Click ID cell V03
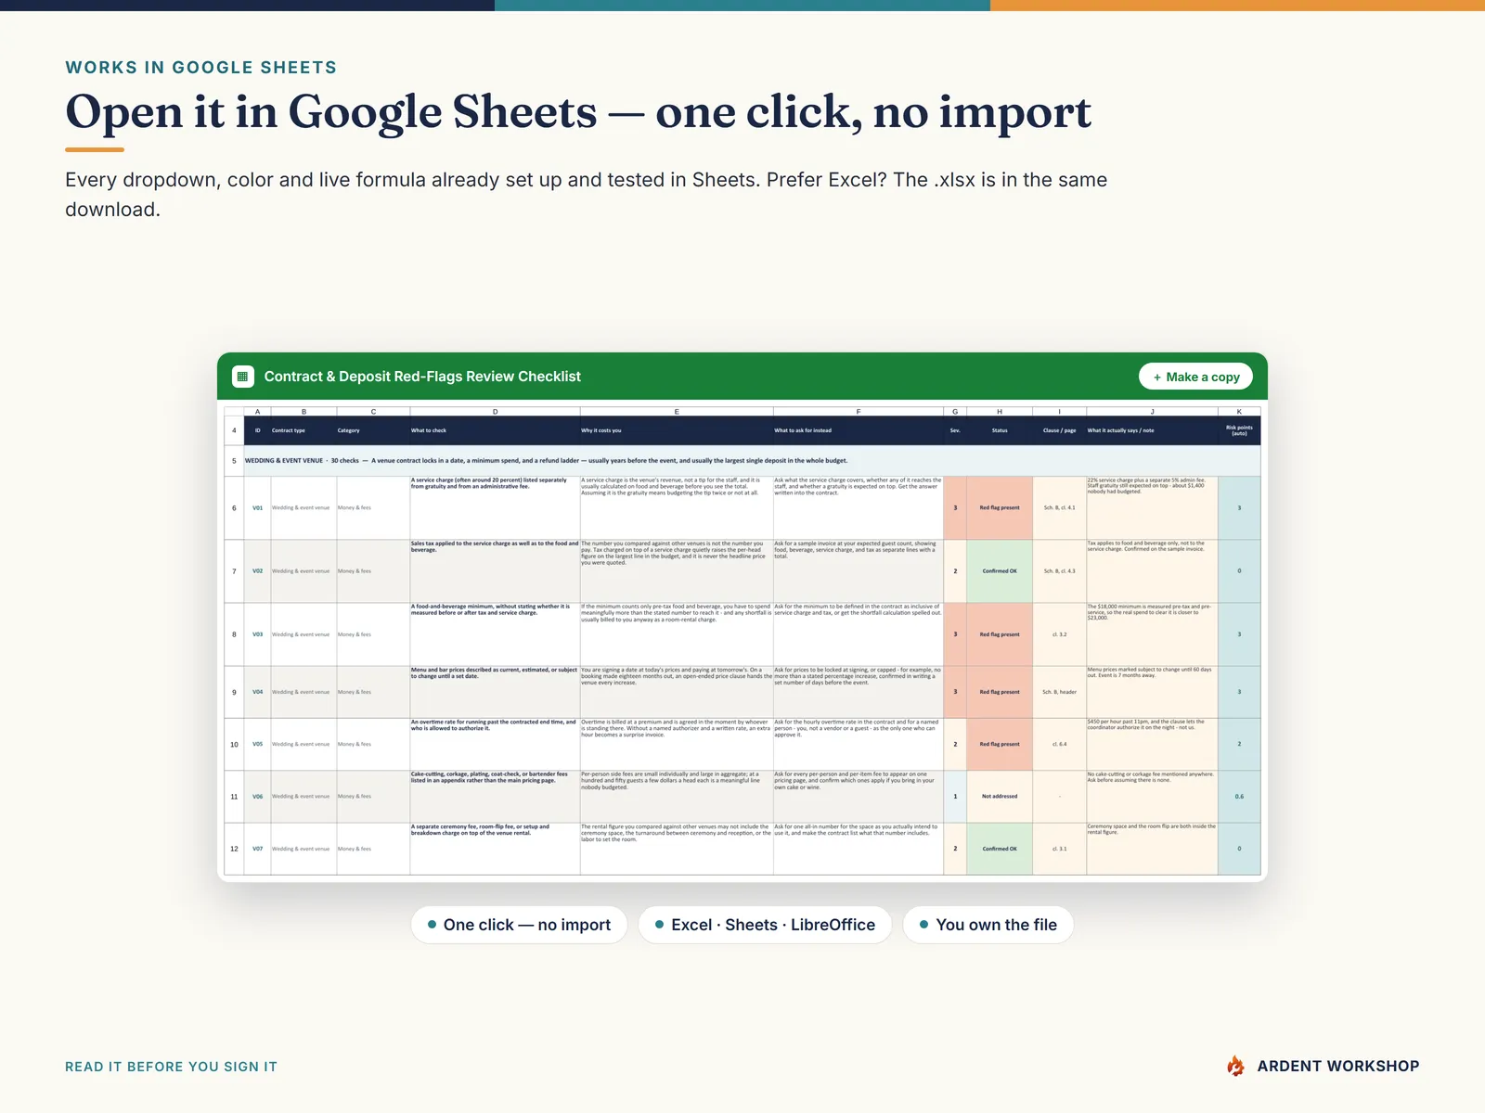The height and width of the screenshot is (1113, 1485). [x=257, y=634]
